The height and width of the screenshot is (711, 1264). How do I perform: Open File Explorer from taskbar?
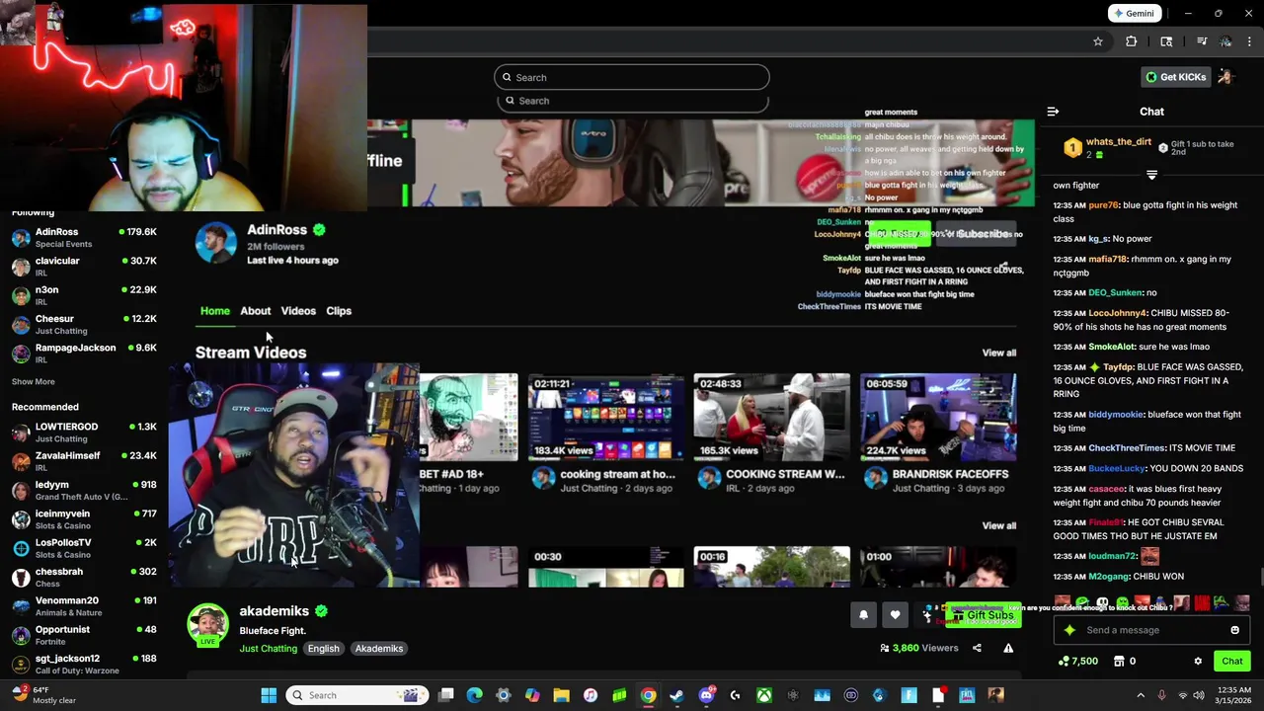click(x=561, y=695)
